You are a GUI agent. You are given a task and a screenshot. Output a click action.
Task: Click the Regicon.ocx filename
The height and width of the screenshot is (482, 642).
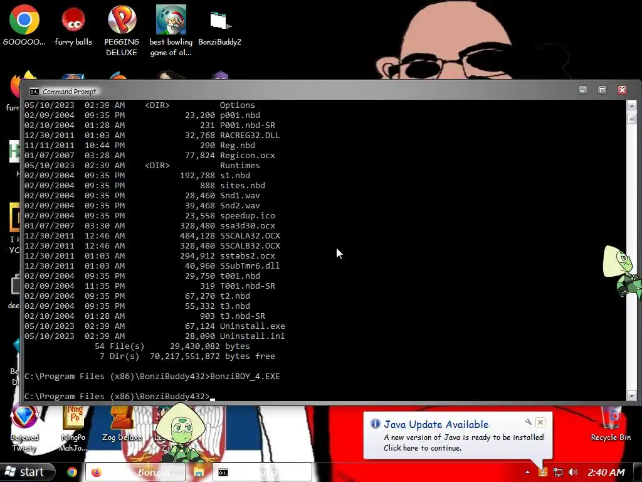247,156
